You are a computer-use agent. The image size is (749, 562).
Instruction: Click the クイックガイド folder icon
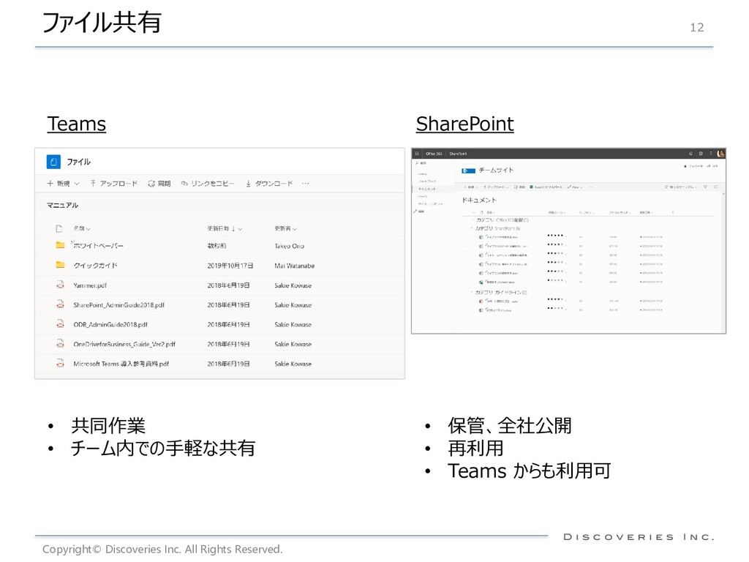[x=60, y=265]
